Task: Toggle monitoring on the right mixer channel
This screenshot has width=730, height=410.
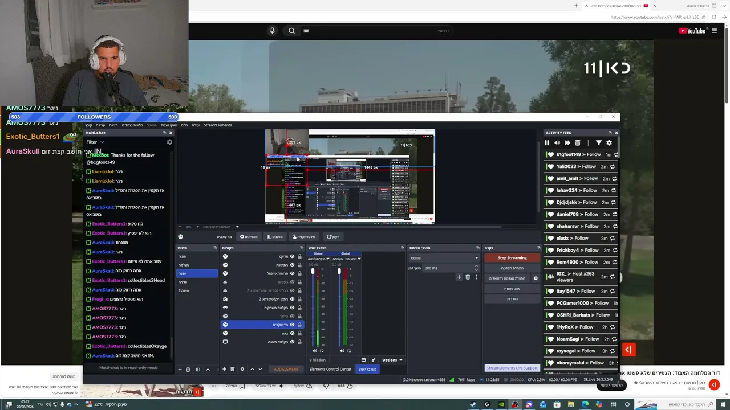Action: click(349, 351)
